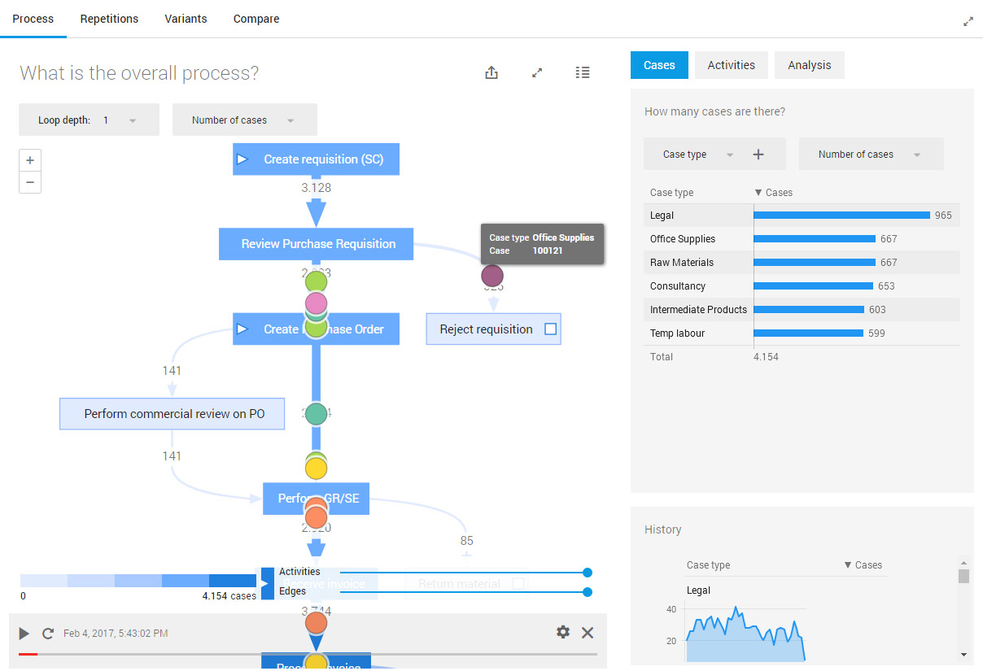
Task: Click the start marker on the Purchase Order node
Action: (242, 329)
